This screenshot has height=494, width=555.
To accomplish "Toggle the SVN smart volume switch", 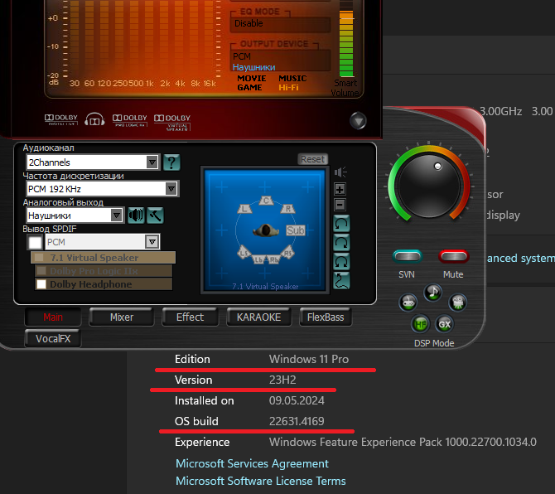I will tap(407, 256).
